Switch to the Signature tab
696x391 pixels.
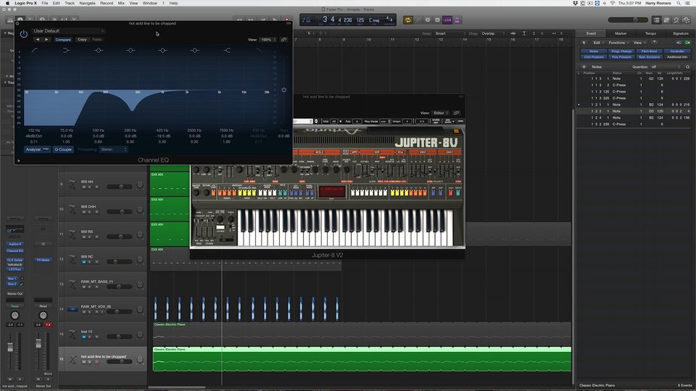pos(680,33)
